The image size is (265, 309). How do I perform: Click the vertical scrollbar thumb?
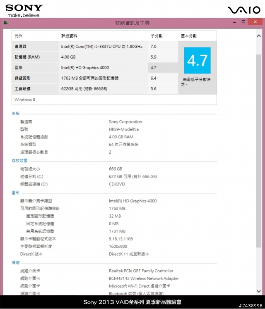tap(259, 151)
